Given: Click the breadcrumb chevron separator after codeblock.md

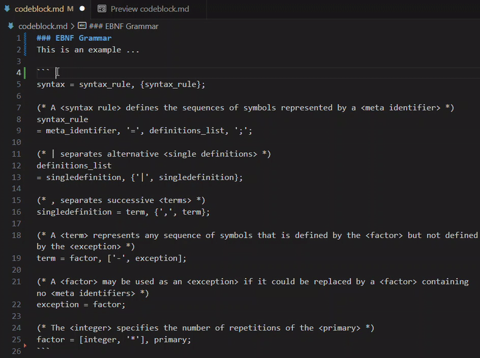Looking at the screenshot, I should click(73, 26).
